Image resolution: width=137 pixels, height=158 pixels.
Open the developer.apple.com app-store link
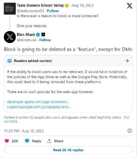(x=38, y=102)
